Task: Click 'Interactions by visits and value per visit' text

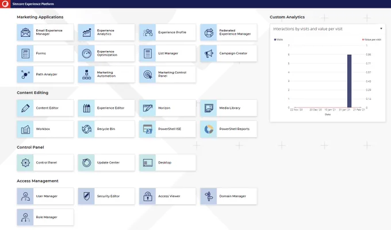Action: click(308, 29)
